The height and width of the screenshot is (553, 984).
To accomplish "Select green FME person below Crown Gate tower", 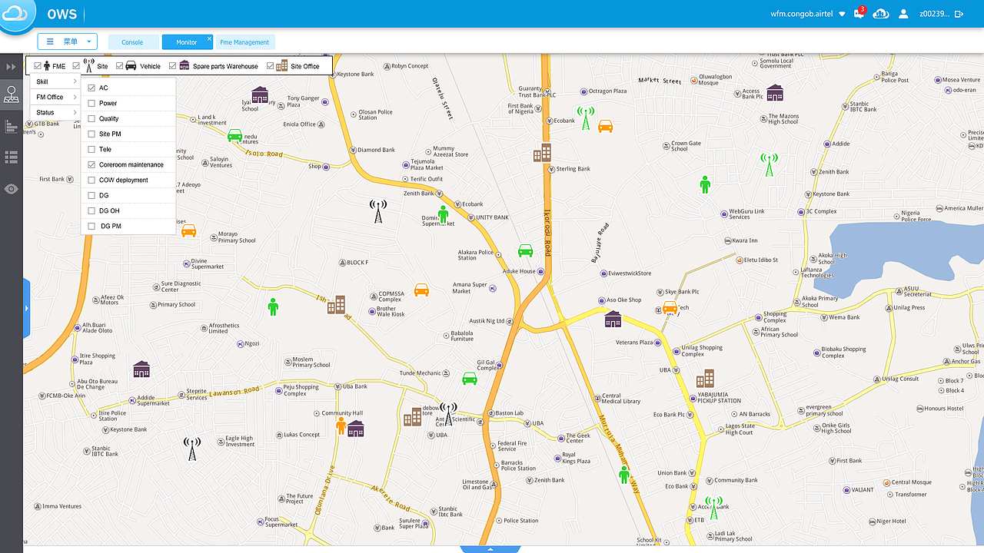I will click(x=705, y=184).
